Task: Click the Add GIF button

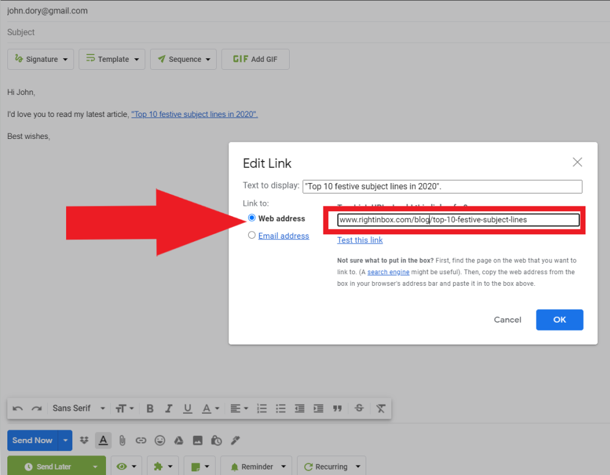Action: (255, 59)
